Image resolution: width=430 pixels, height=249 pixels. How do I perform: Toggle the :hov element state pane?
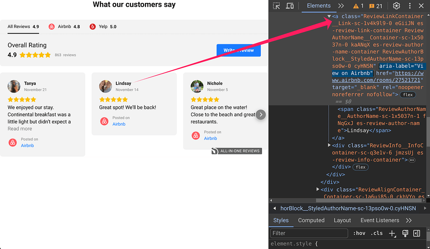pyautogui.click(x=359, y=234)
